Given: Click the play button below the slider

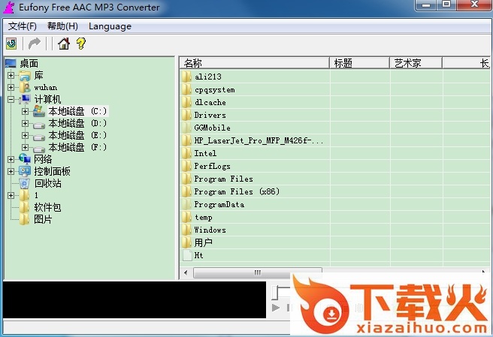Looking at the screenshot, I should point(276,308).
